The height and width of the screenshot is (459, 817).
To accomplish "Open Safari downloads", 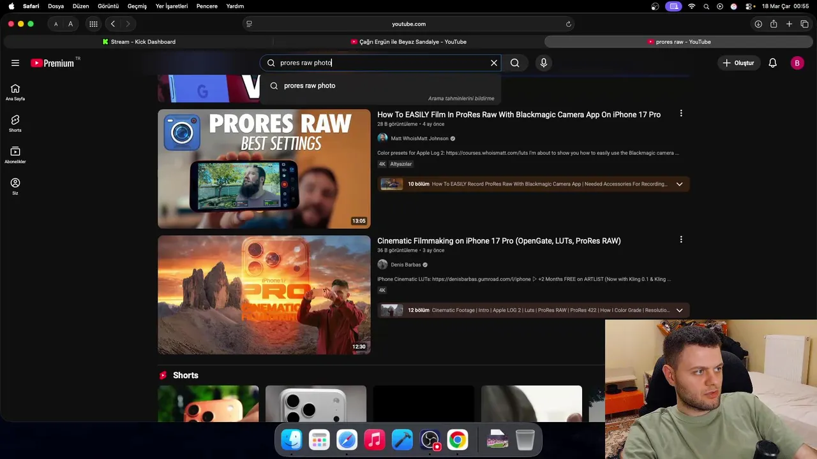I will (758, 24).
